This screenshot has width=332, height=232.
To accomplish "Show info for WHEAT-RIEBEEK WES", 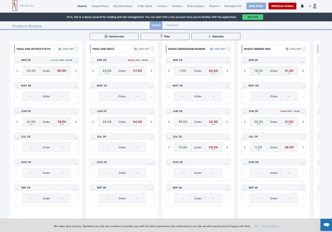I will tap(287, 49).
